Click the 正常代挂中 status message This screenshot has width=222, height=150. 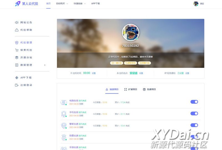coord(130,57)
